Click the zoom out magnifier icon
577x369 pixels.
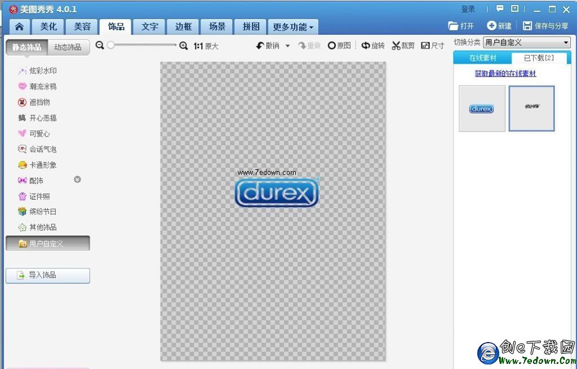pos(100,45)
